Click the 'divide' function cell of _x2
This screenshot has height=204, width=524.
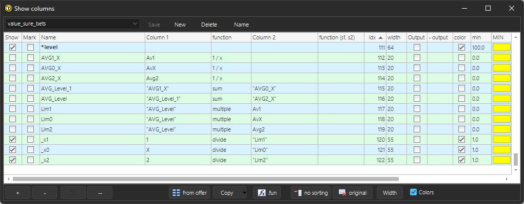[231, 160]
